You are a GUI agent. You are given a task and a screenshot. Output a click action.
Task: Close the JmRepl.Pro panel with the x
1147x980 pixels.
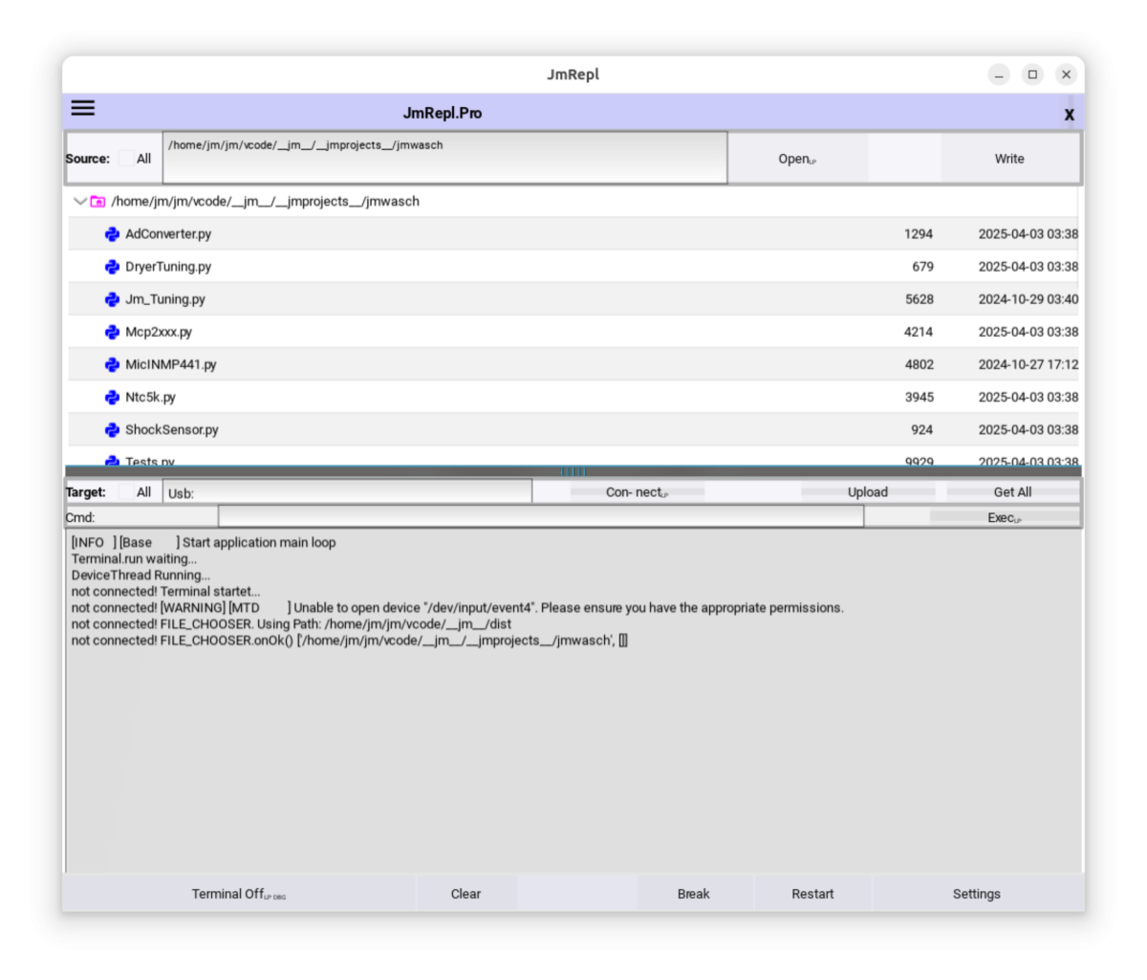pos(1069,115)
